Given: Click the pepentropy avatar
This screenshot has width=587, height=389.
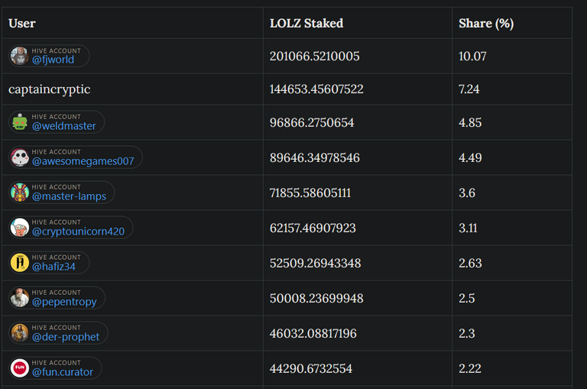Looking at the screenshot, I should [19, 297].
